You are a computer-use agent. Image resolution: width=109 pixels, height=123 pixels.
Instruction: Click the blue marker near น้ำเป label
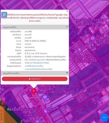[93, 38]
